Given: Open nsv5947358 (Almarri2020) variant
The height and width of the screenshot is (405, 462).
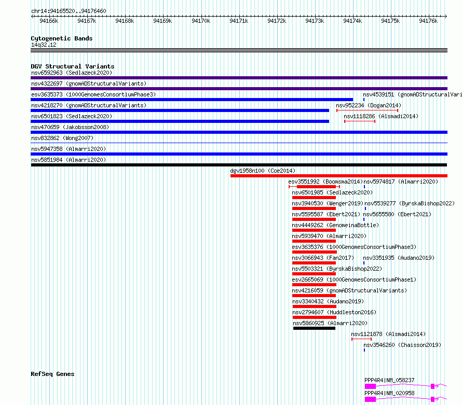Looking at the screenshot, I should click(69, 149).
